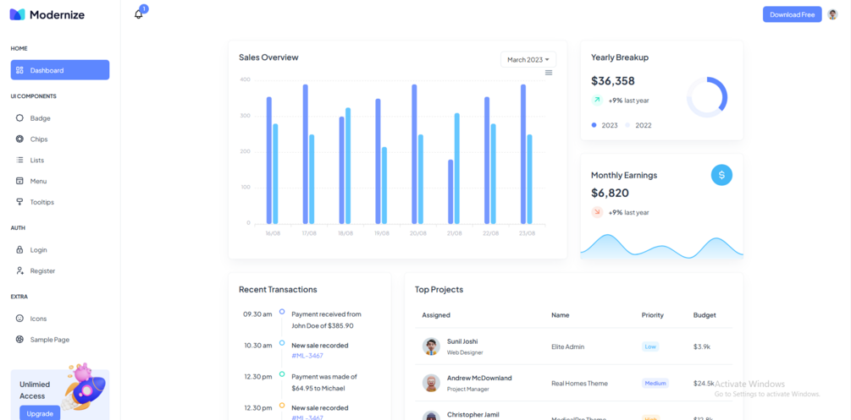Viewport: 851px width, 420px height.
Task: Click the Recent Transactions heading
Action: [x=278, y=289]
